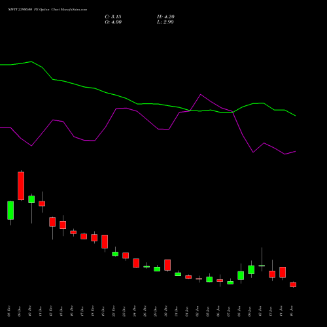This screenshot has width=327, height=327.
Task: Click the close value 'C: 3.15'
Action: point(113,17)
